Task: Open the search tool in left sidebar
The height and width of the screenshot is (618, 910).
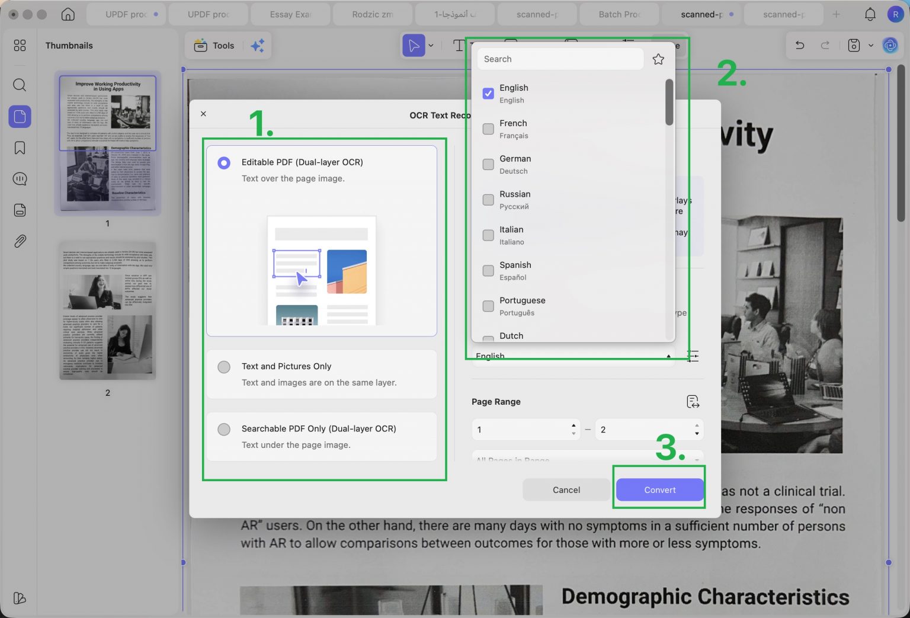Action: 20,85
